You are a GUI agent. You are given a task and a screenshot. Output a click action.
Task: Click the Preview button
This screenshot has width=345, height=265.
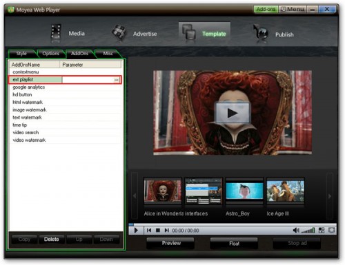click(170, 243)
